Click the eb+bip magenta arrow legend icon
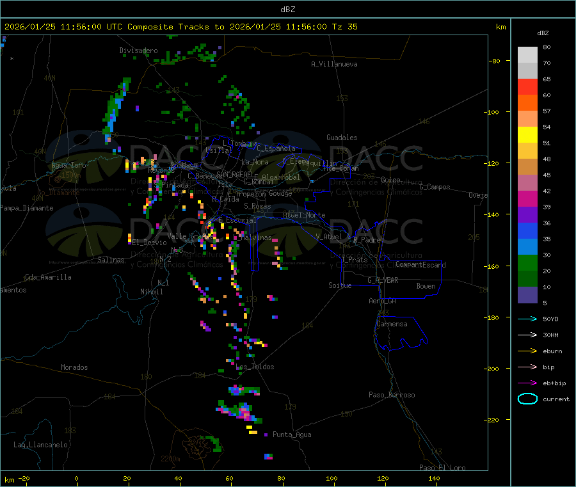576x487 pixels. (x=527, y=383)
